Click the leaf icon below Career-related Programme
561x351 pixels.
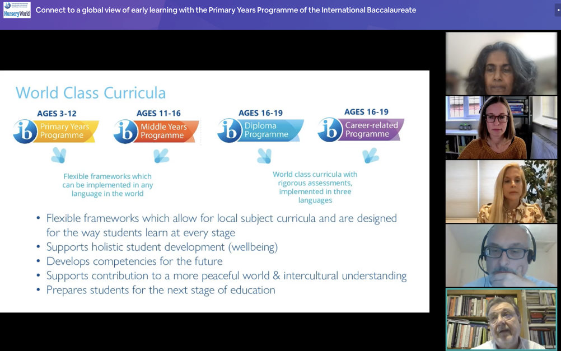pos(371,155)
